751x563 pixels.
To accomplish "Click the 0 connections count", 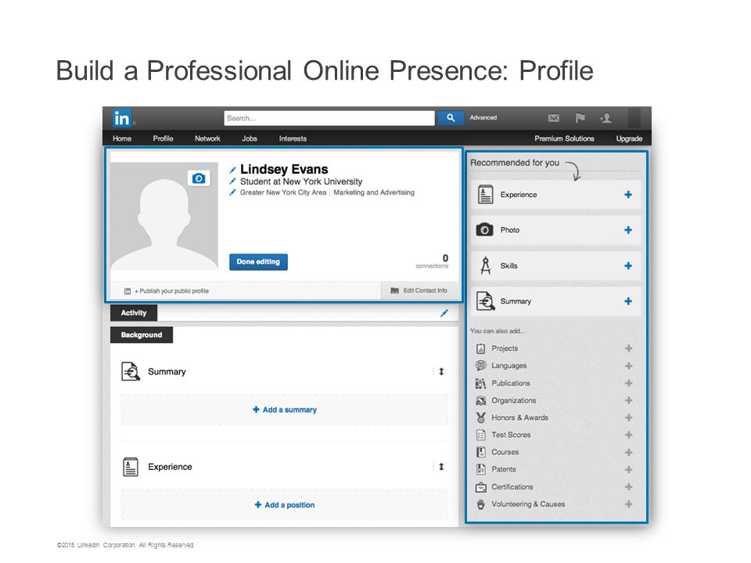I will tap(433, 261).
